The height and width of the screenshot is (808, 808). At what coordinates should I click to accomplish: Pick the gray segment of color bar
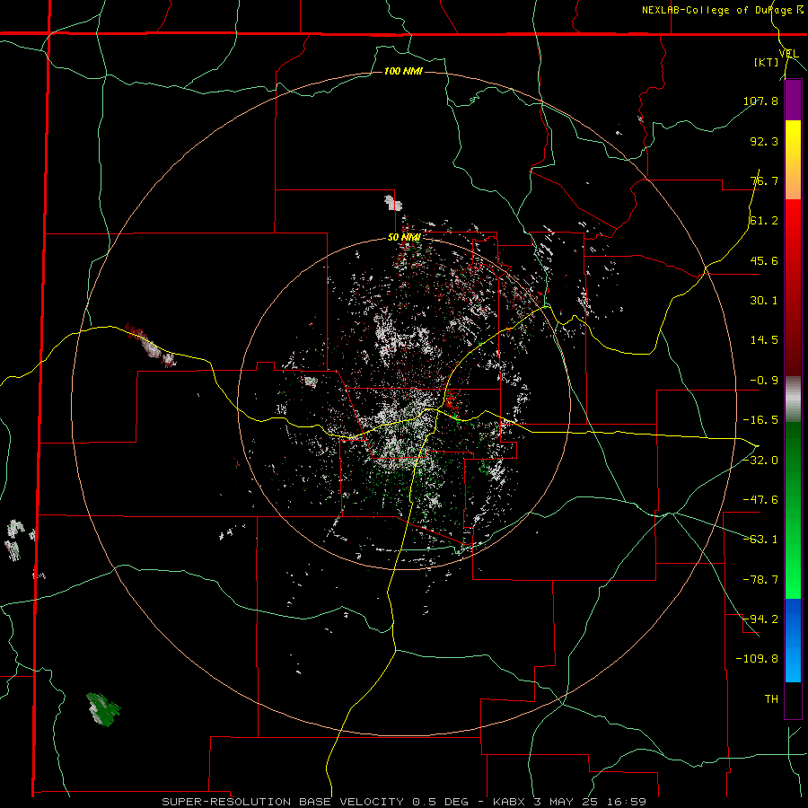pyautogui.click(x=793, y=400)
